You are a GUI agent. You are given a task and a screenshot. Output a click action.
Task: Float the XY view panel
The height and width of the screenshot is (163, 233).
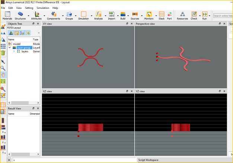127,23
